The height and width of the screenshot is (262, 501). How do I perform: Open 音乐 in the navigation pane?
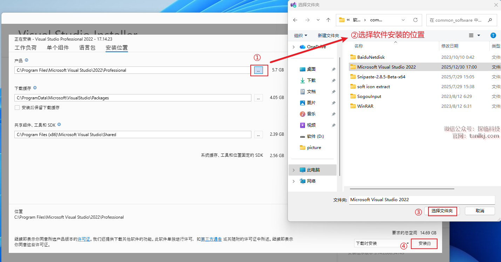tap(311, 114)
